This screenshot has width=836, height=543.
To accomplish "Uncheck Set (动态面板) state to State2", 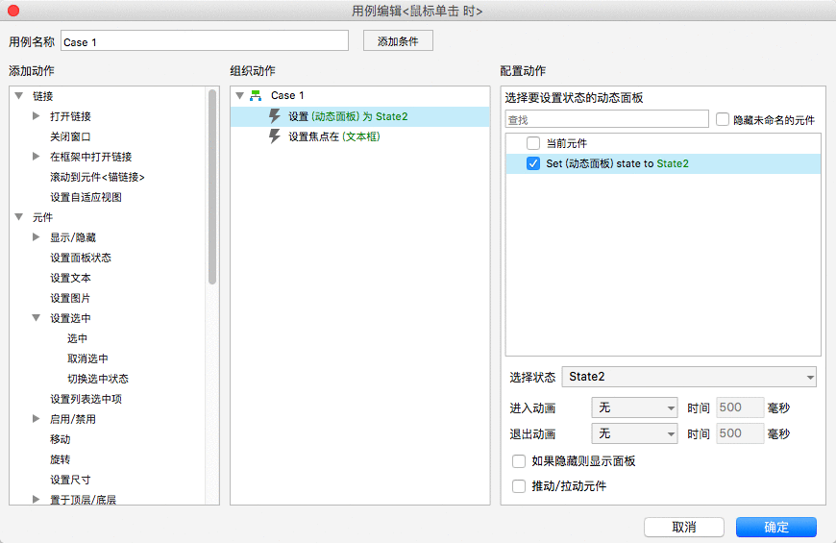I will pyautogui.click(x=533, y=163).
